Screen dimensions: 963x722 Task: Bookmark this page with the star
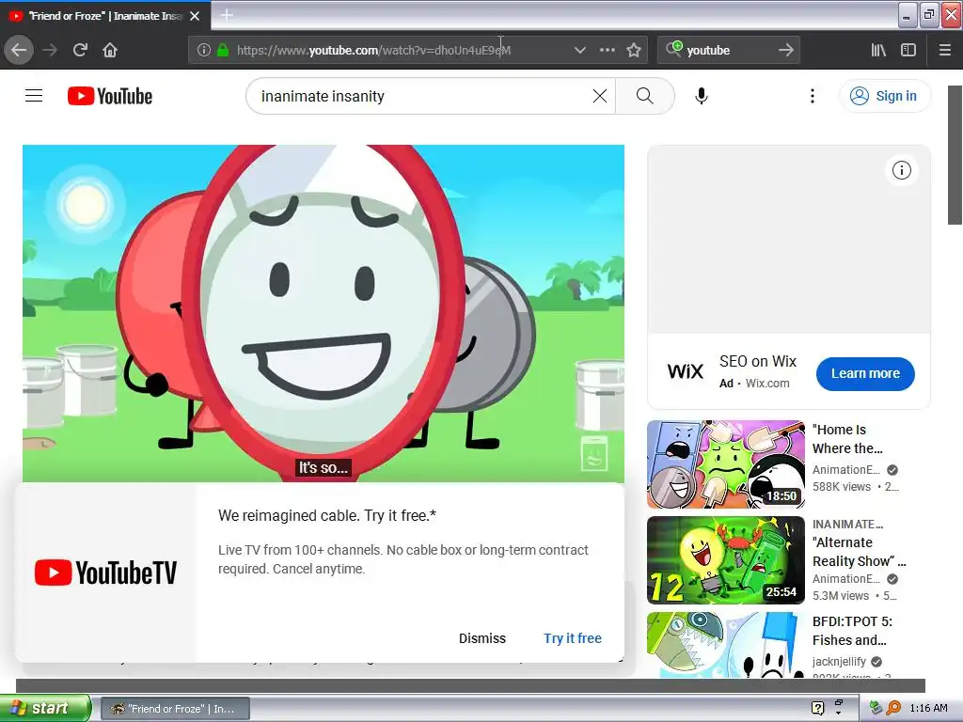(634, 51)
